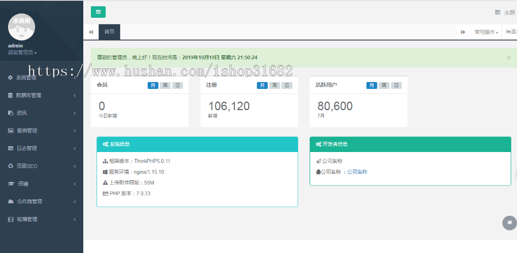This screenshot has width=517, height=253.
Task: Click the graduation cap icon beside 招聘
Action: [x=11, y=184]
